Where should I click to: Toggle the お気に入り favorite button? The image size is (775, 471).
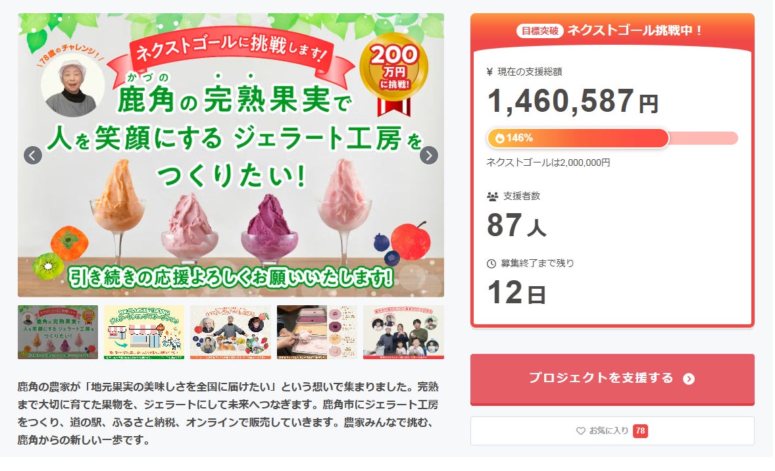(612, 431)
